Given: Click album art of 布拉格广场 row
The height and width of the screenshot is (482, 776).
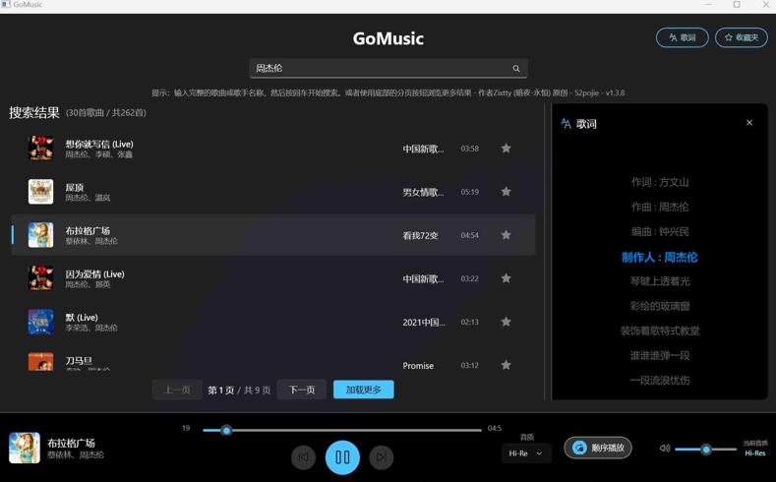Looking at the screenshot, I should [40, 235].
